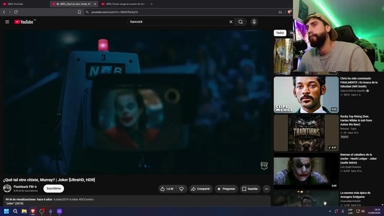Open the volume control in system tray

click(363, 211)
